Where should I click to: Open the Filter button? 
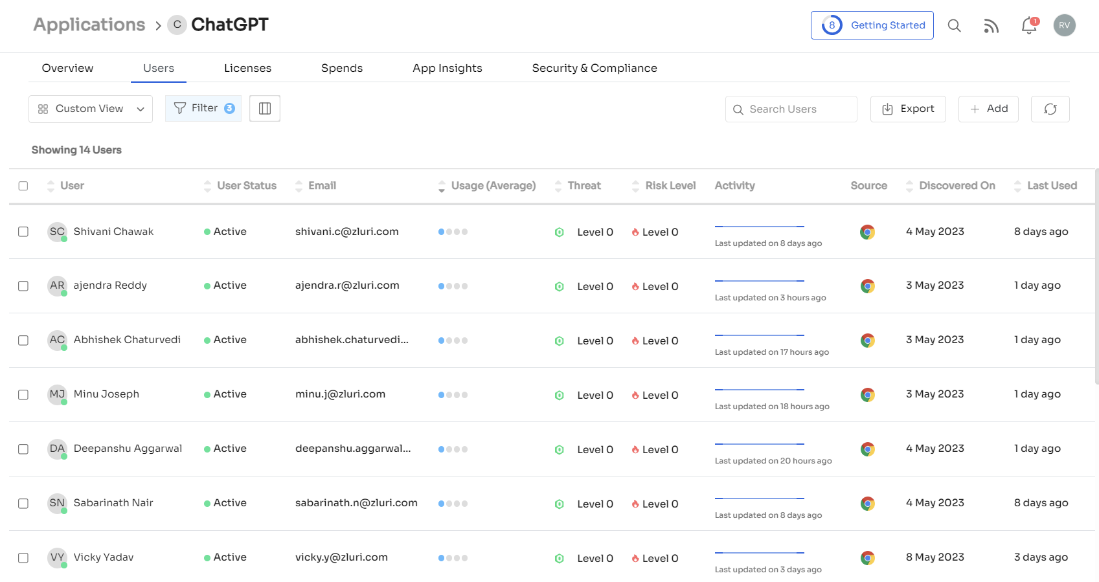point(203,108)
